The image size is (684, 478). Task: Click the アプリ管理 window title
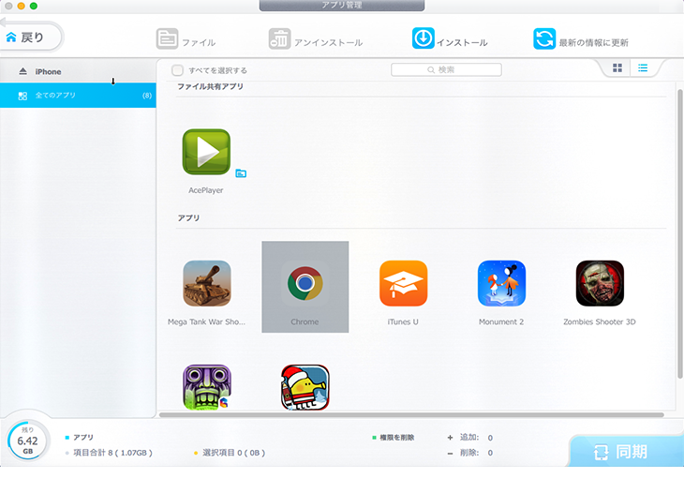click(x=342, y=6)
